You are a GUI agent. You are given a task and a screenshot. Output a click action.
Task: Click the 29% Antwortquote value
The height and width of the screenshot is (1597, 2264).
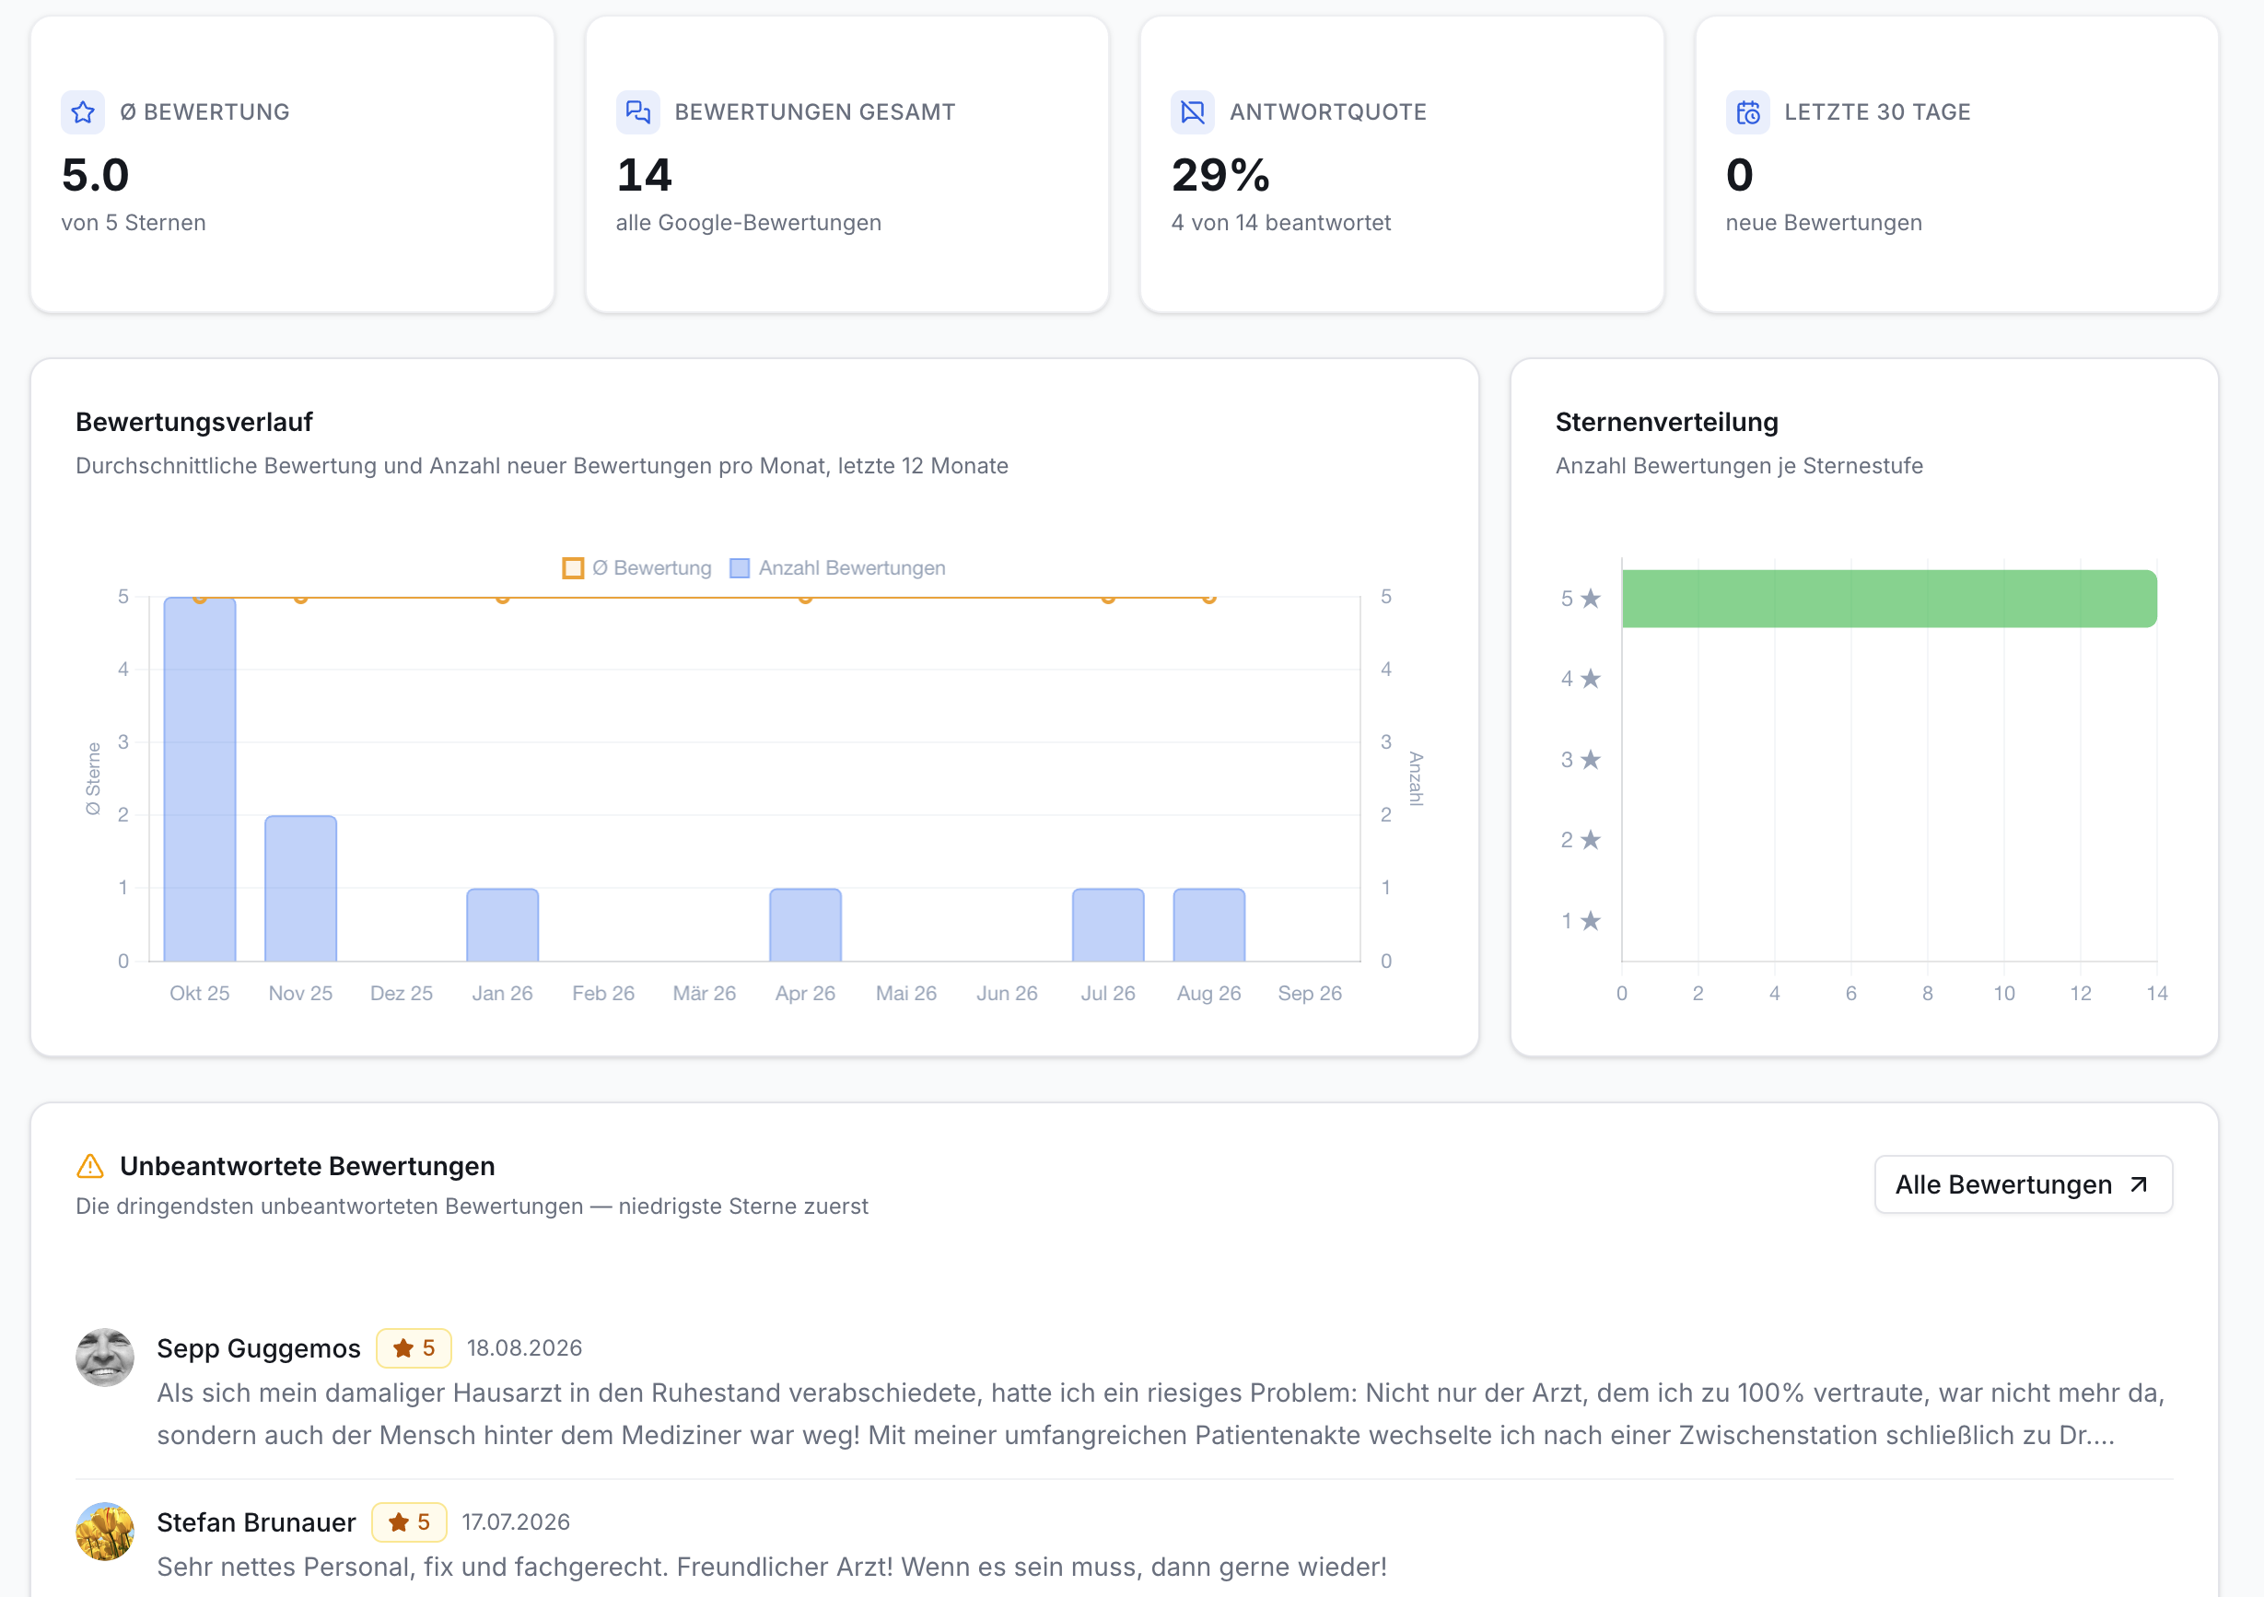point(1220,176)
